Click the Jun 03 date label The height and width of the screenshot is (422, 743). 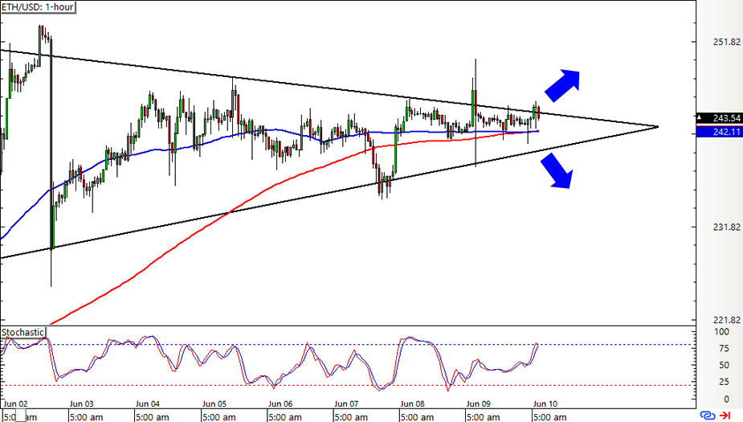pyautogui.click(x=81, y=404)
